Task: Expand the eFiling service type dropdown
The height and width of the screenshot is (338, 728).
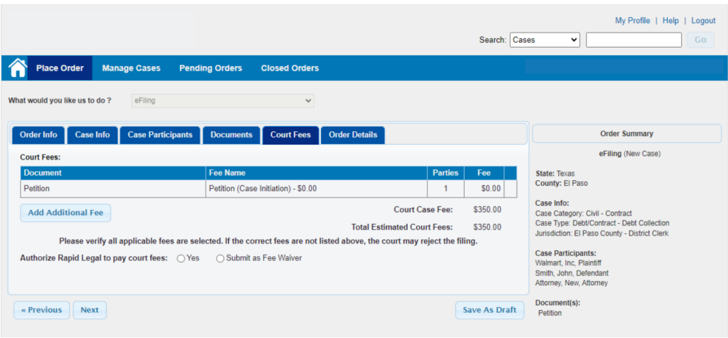Action: point(222,101)
